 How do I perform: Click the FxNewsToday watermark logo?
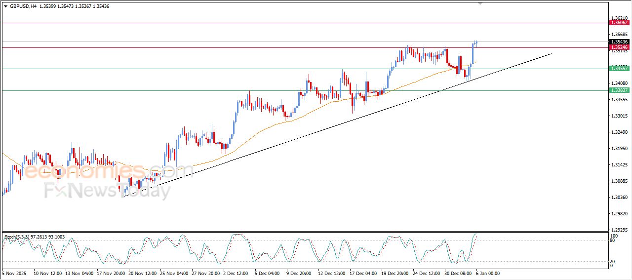coord(107,191)
